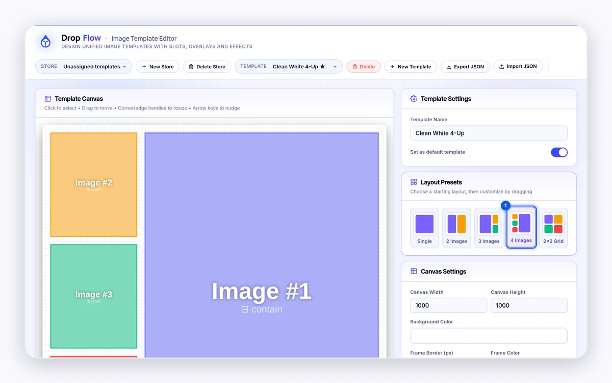The image size is (612, 383).
Task: Click the 'Frame Color' label
Action: click(505, 352)
